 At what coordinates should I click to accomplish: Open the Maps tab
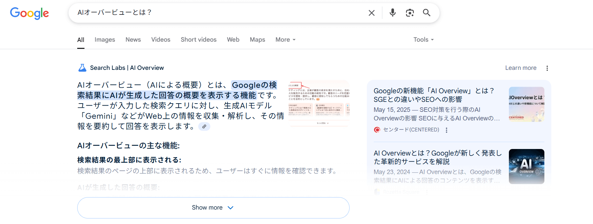tap(258, 40)
